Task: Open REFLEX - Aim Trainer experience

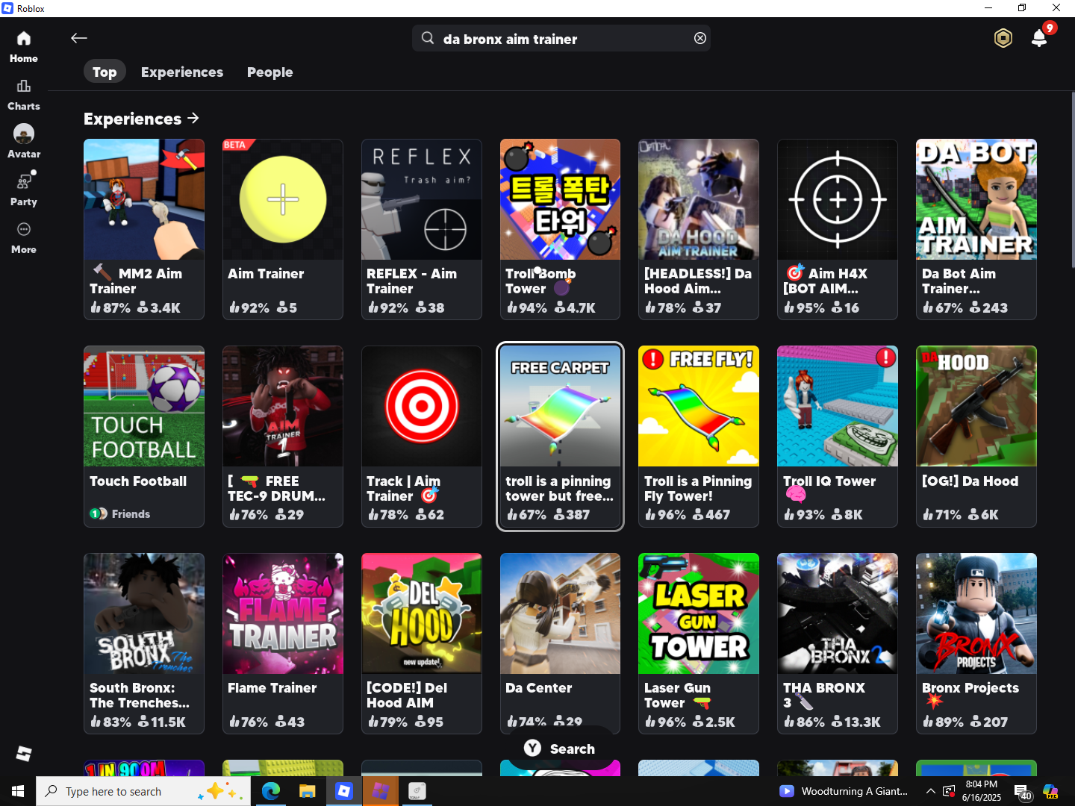Action: (x=422, y=229)
